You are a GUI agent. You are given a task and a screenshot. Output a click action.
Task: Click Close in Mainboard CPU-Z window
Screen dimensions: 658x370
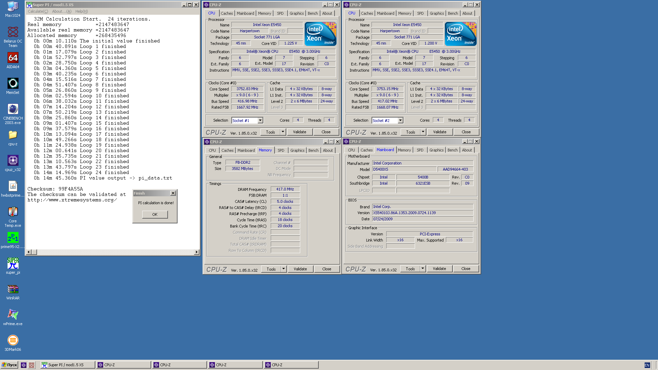[x=466, y=269]
